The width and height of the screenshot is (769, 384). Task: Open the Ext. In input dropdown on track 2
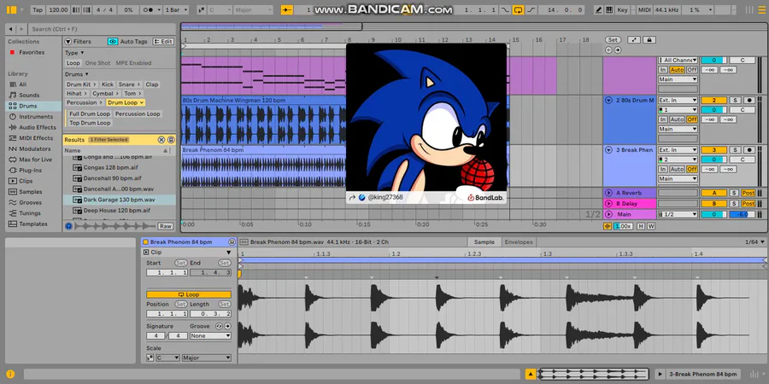point(678,101)
